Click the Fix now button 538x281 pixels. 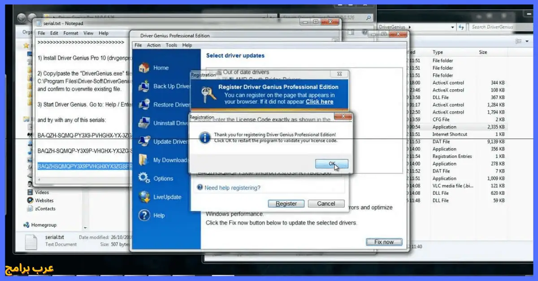(384, 242)
